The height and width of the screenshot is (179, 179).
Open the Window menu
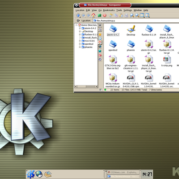(x=137, y=10)
